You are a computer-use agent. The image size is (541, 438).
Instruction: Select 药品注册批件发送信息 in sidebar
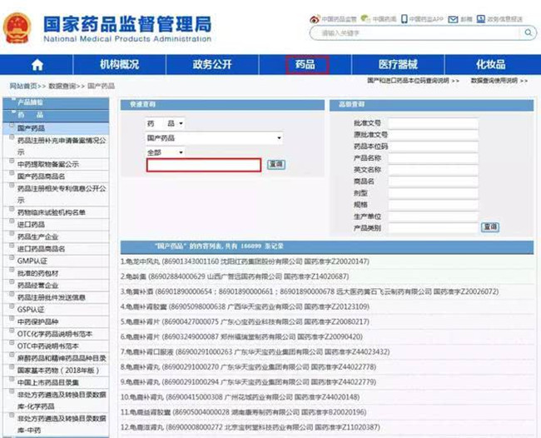tap(52, 297)
